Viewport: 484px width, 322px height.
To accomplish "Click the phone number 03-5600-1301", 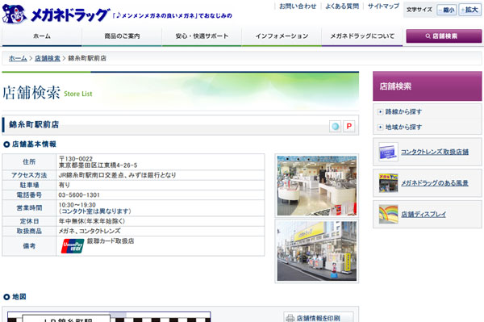I will pos(79,195).
